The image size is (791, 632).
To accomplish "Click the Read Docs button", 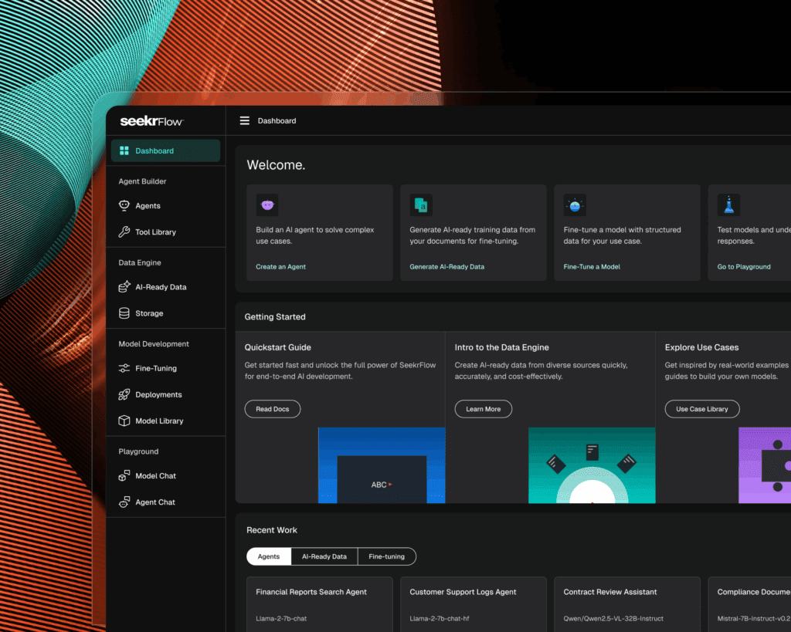I will (272, 409).
